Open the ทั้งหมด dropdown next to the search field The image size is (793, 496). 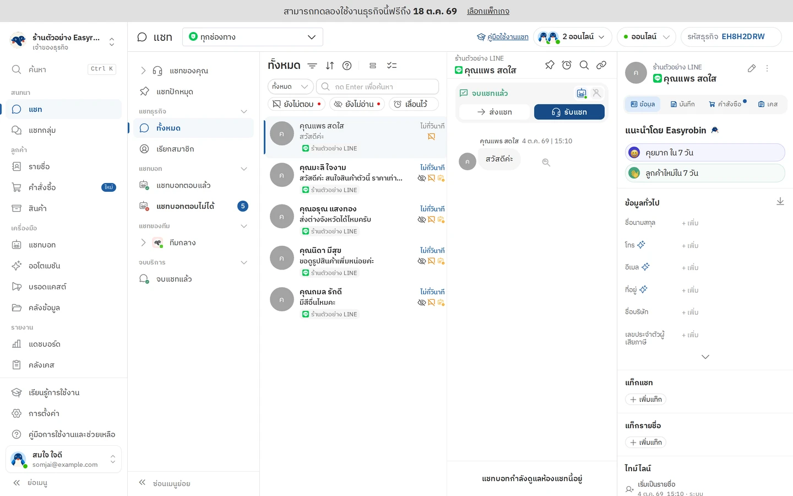click(290, 87)
